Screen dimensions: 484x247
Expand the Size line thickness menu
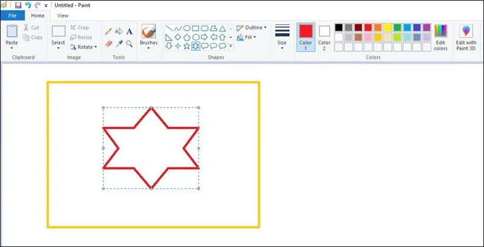point(282,35)
